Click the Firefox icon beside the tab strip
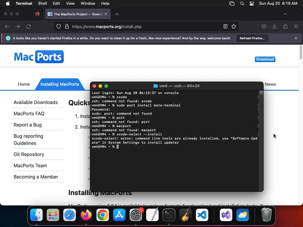303x227 pixels. click(37, 14)
